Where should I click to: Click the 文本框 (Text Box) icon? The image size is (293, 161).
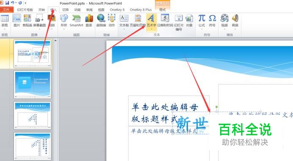coord(124,18)
